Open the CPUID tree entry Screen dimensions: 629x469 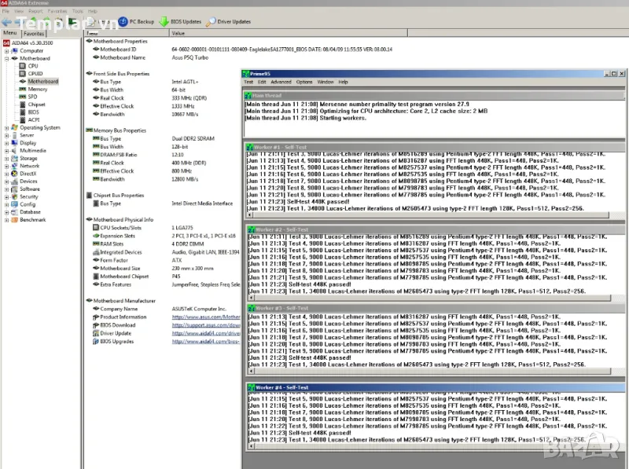(35, 74)
